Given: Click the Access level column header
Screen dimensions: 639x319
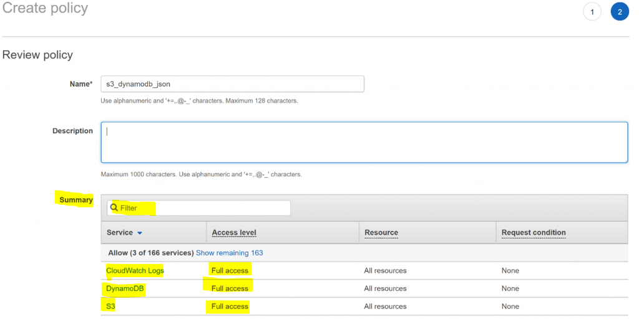Looking at the screenshot, I should 234,232.
